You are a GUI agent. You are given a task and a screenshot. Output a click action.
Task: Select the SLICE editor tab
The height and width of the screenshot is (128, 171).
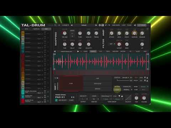(x=138, y=52)
